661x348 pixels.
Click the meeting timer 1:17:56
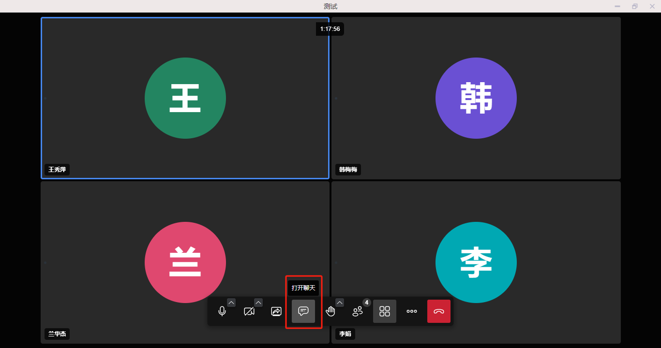[330, 29]
